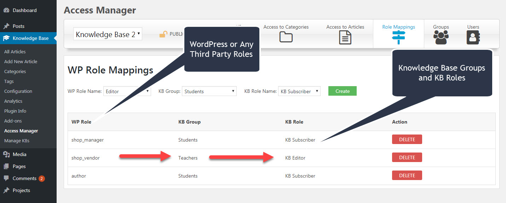Click the Teachers group cell

pyautogui.click(x=188, y=158)
